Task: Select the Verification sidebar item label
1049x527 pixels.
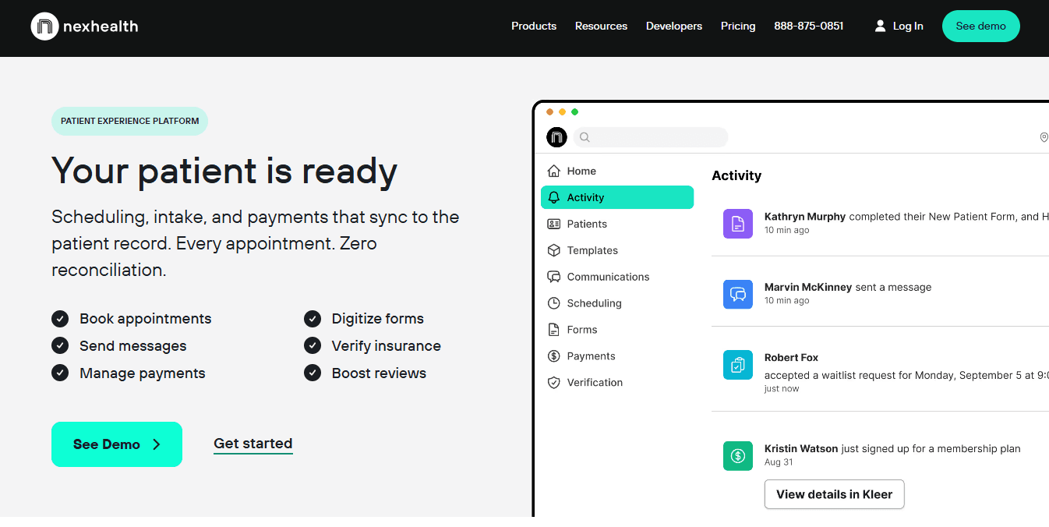Action: (x=595, y=383)
